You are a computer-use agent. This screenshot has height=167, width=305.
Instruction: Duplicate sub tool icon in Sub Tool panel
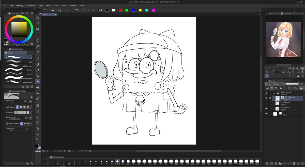click(x=27, y=87)
